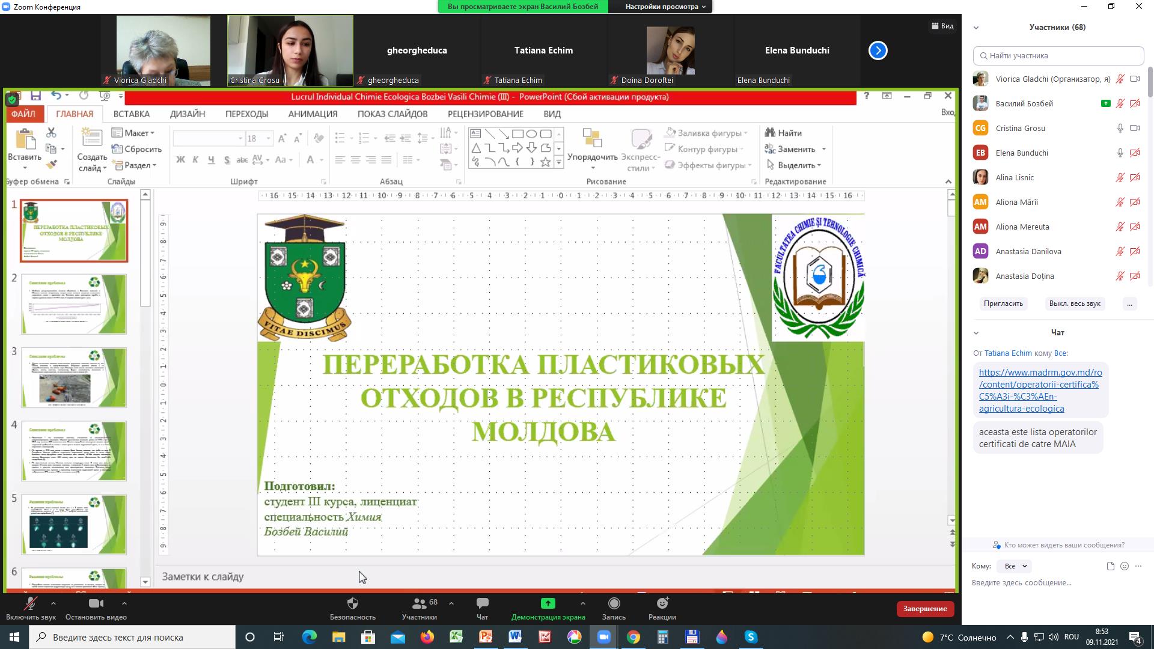This screenshot has height=649, width=1154.
Task: Select the star shape in shapes gallery
Action: [545, 162]
